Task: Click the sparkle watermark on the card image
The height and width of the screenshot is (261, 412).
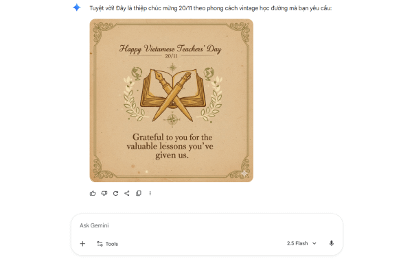Action: tap(244, 173)
